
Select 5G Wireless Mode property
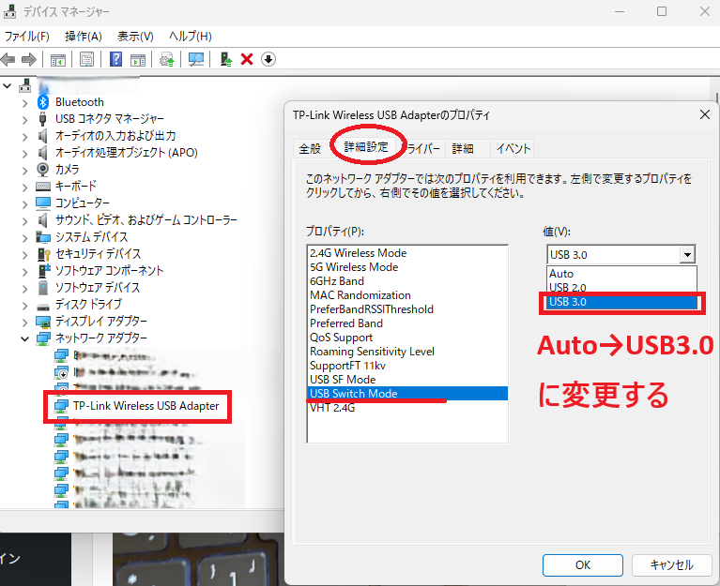pyautogui.click(x=407, y=267)
